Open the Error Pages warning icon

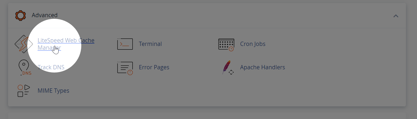tap(125, 68)
